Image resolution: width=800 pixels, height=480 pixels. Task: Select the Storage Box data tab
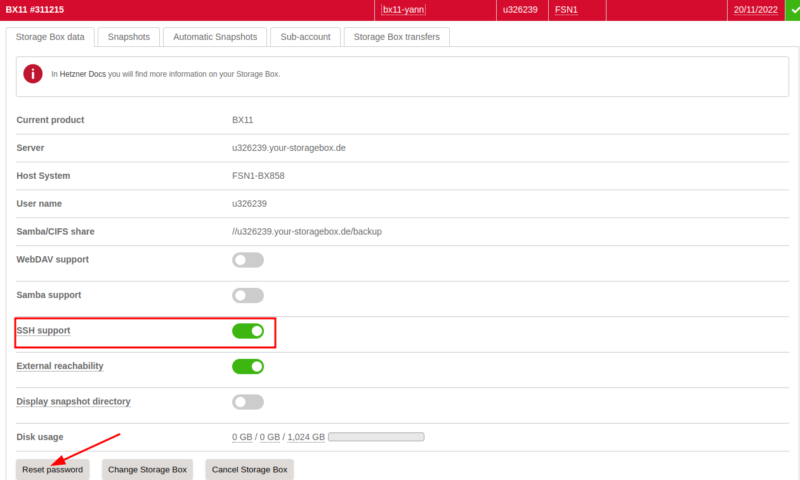(x=50, y=37)
